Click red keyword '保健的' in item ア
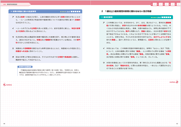The image size is (181, 127). [77, 20]
